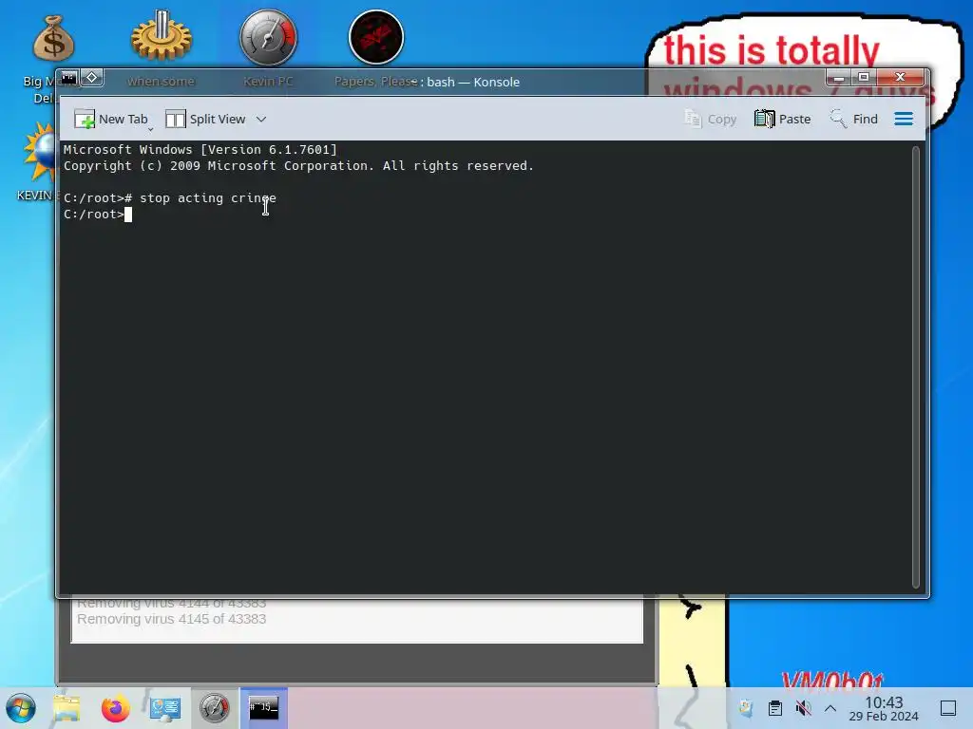The height and width of the screenshot is (729, 973).
Task: Click the 'stop acting cringe' command text
Action: click(x=208, y=198)
